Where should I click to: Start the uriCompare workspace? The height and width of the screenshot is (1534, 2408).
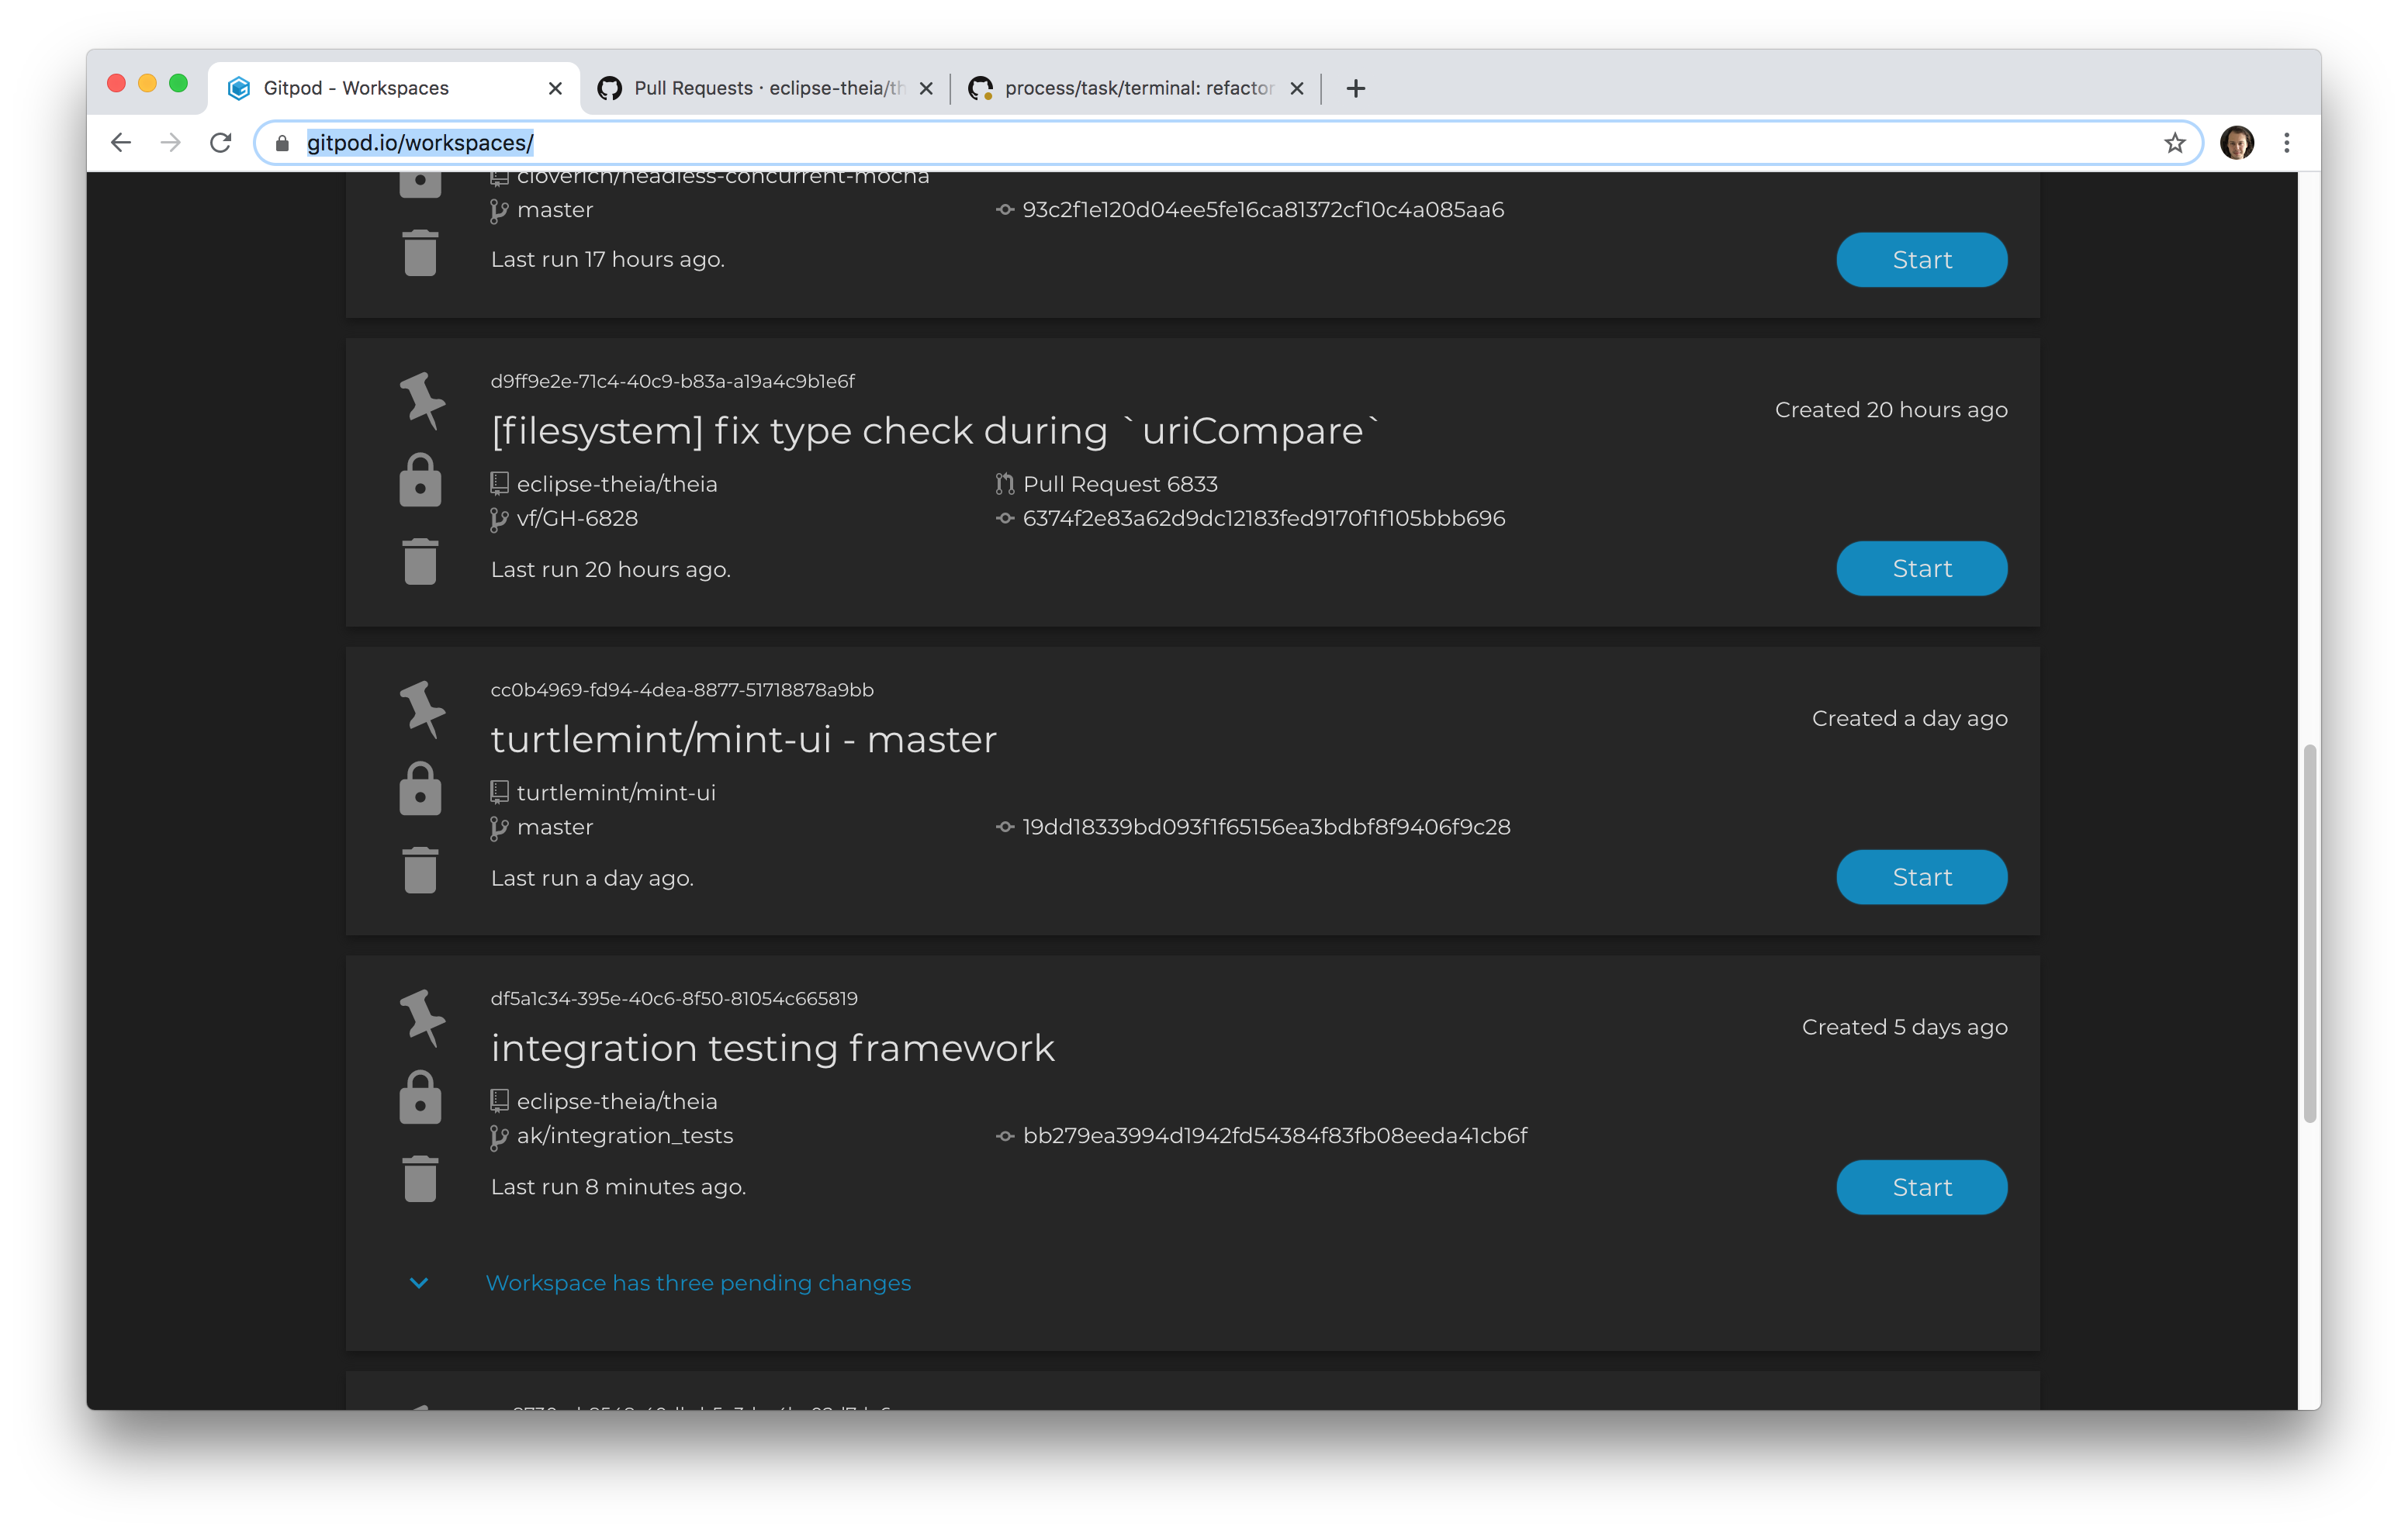pos(1921,568)
